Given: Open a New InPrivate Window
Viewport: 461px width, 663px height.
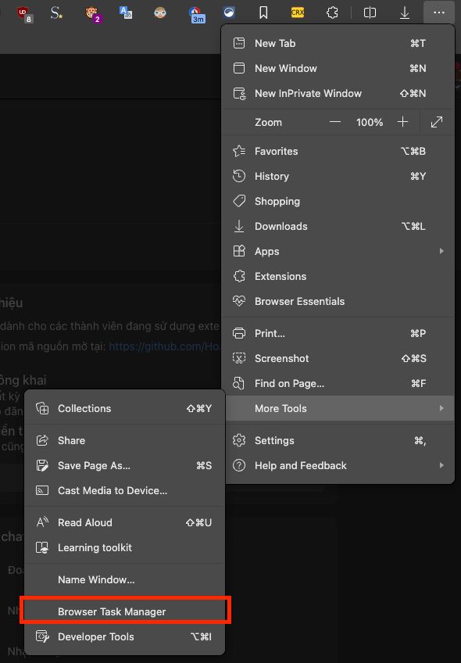Looking at the screenshot, I should 338,93.
